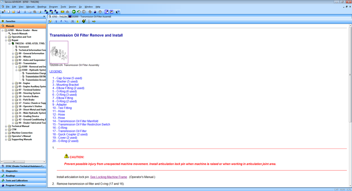This screenshot has width=352, height=191.
Task: Click the gray forward arrow icon
Action: [84, 12]
